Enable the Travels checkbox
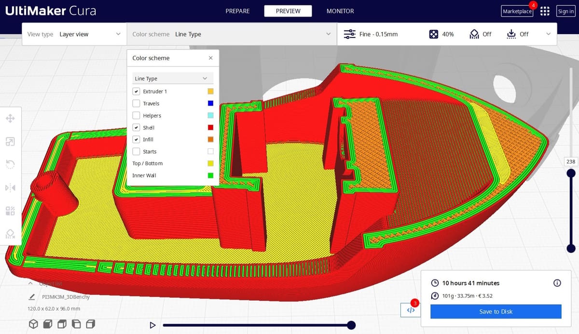This screenshot has height=334, width=579. pyautogui.click(x=136, y=103)
